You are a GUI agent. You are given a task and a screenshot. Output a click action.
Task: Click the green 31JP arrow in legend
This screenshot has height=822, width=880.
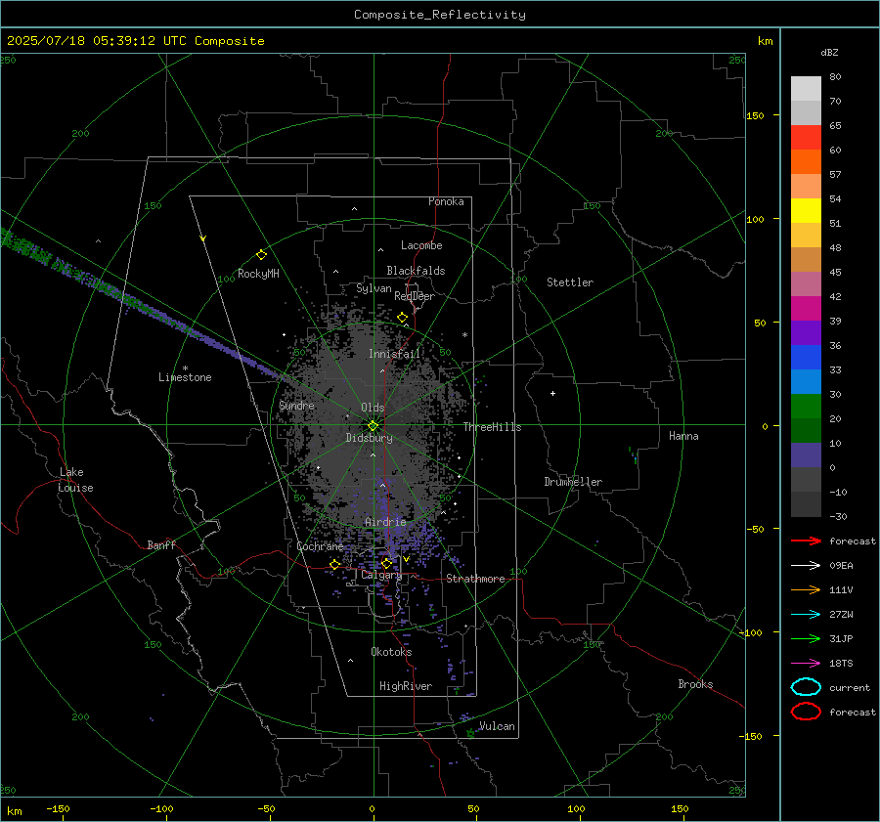[806, 638]
